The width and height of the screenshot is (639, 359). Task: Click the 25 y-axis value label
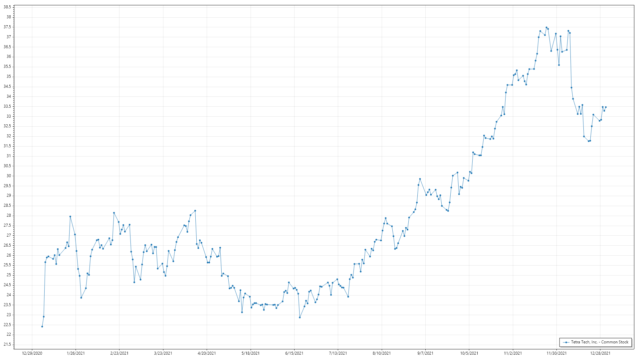point(9,275)
